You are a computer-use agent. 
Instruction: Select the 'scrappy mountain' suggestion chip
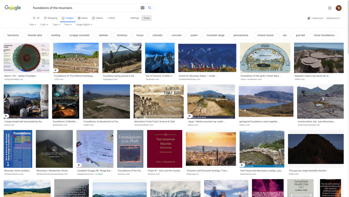79,35
